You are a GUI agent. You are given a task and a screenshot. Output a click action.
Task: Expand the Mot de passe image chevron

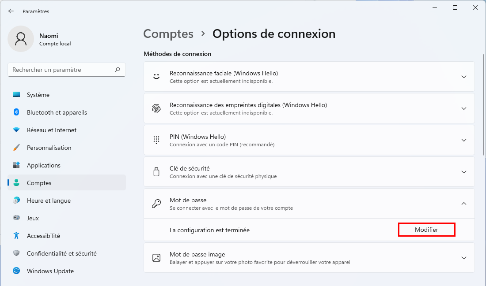coord(464,258)
